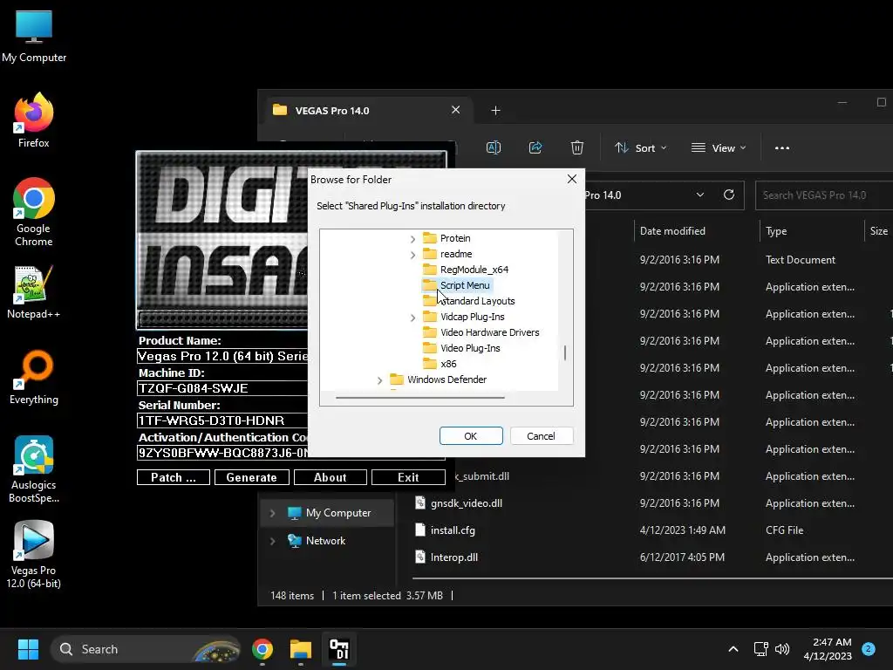Open the Sort dropdown menu

(x=640, y=147)
